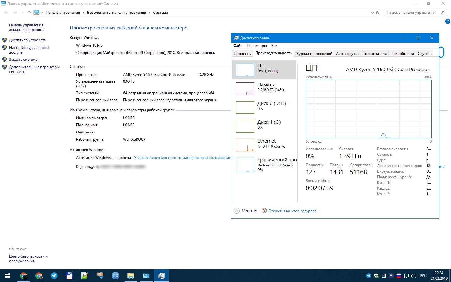451x282 pixels.
Task: Switch to the 'Службы' tab
Action: coord(425,54)
